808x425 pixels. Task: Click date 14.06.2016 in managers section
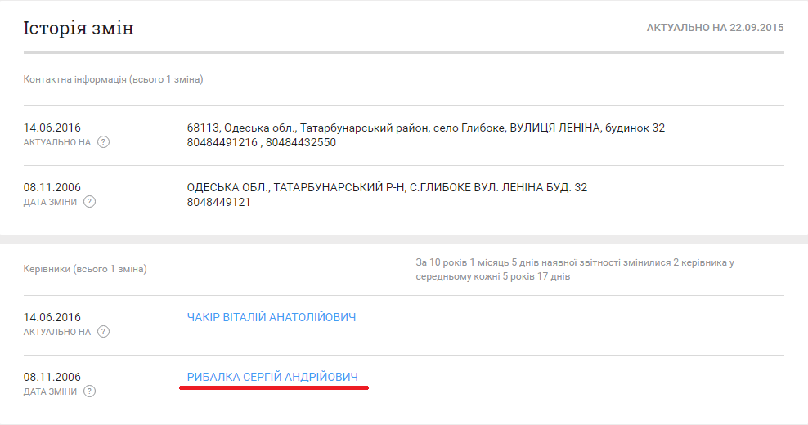(x=52, y=317)
